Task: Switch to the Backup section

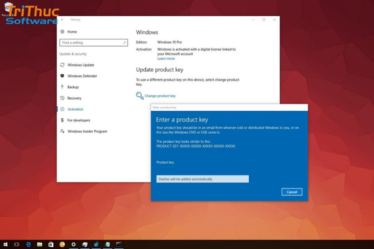Action: [x=73, y=87]
